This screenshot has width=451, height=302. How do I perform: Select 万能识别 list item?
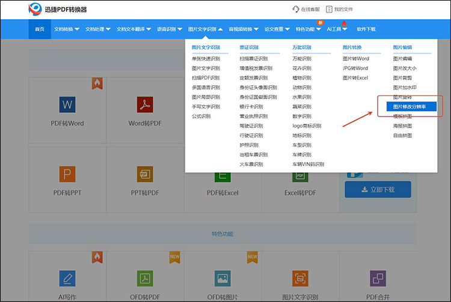tap(302, 59)
